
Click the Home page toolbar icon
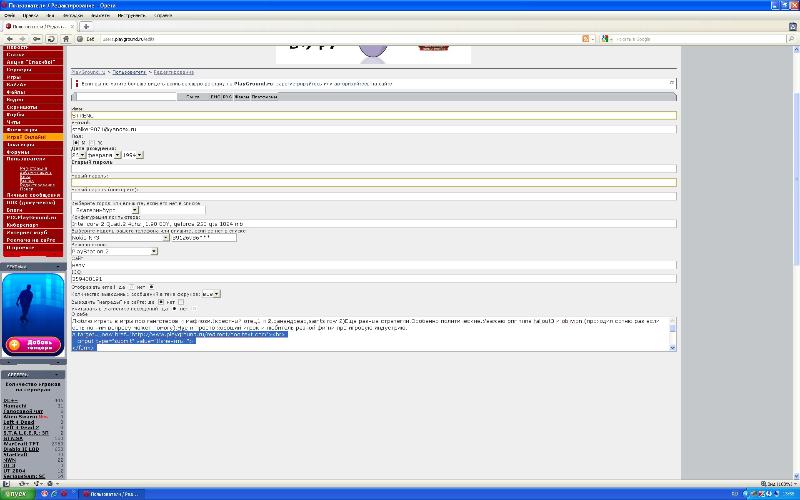coord(66,39)
